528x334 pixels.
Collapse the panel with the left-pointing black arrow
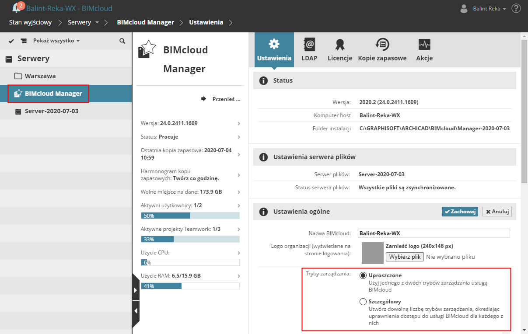pyautogui.click(x=136, y=311)
